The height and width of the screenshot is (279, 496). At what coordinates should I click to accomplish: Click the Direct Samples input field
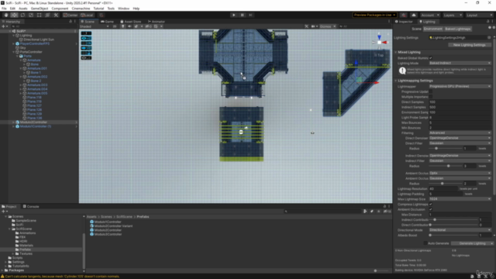tap(460, 102)
